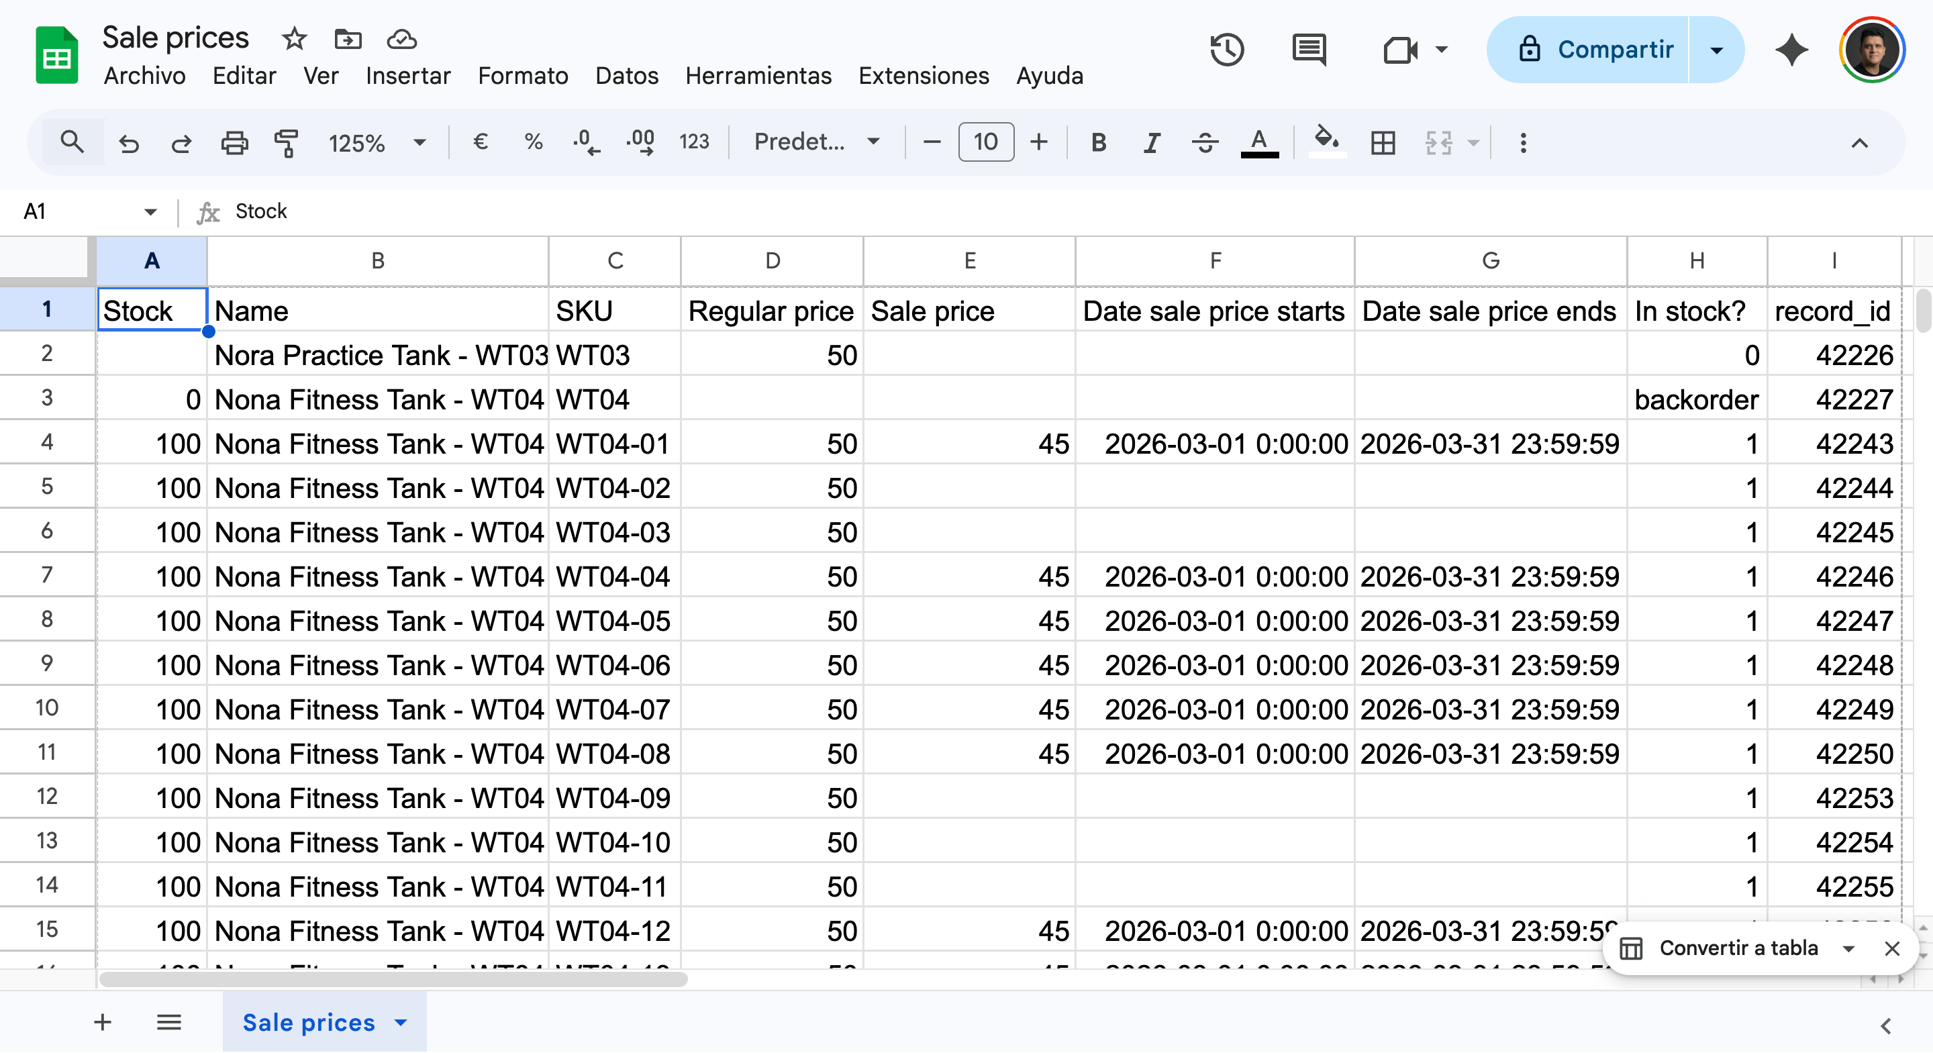
Task: Open the comments panel
Action: pos(1309,50)
